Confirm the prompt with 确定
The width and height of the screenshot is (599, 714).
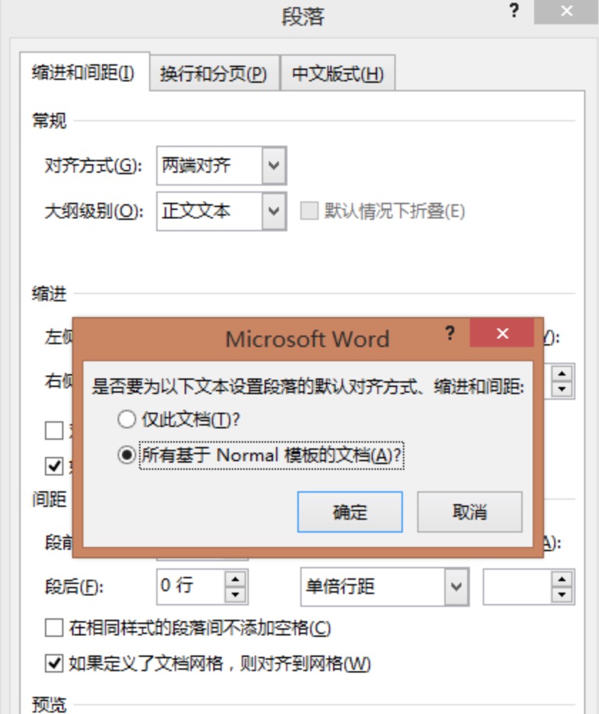point(349,512)
